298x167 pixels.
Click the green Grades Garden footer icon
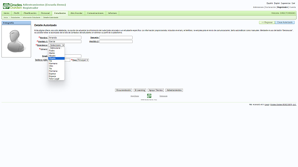pyautogui.click(x=149, y=96)
